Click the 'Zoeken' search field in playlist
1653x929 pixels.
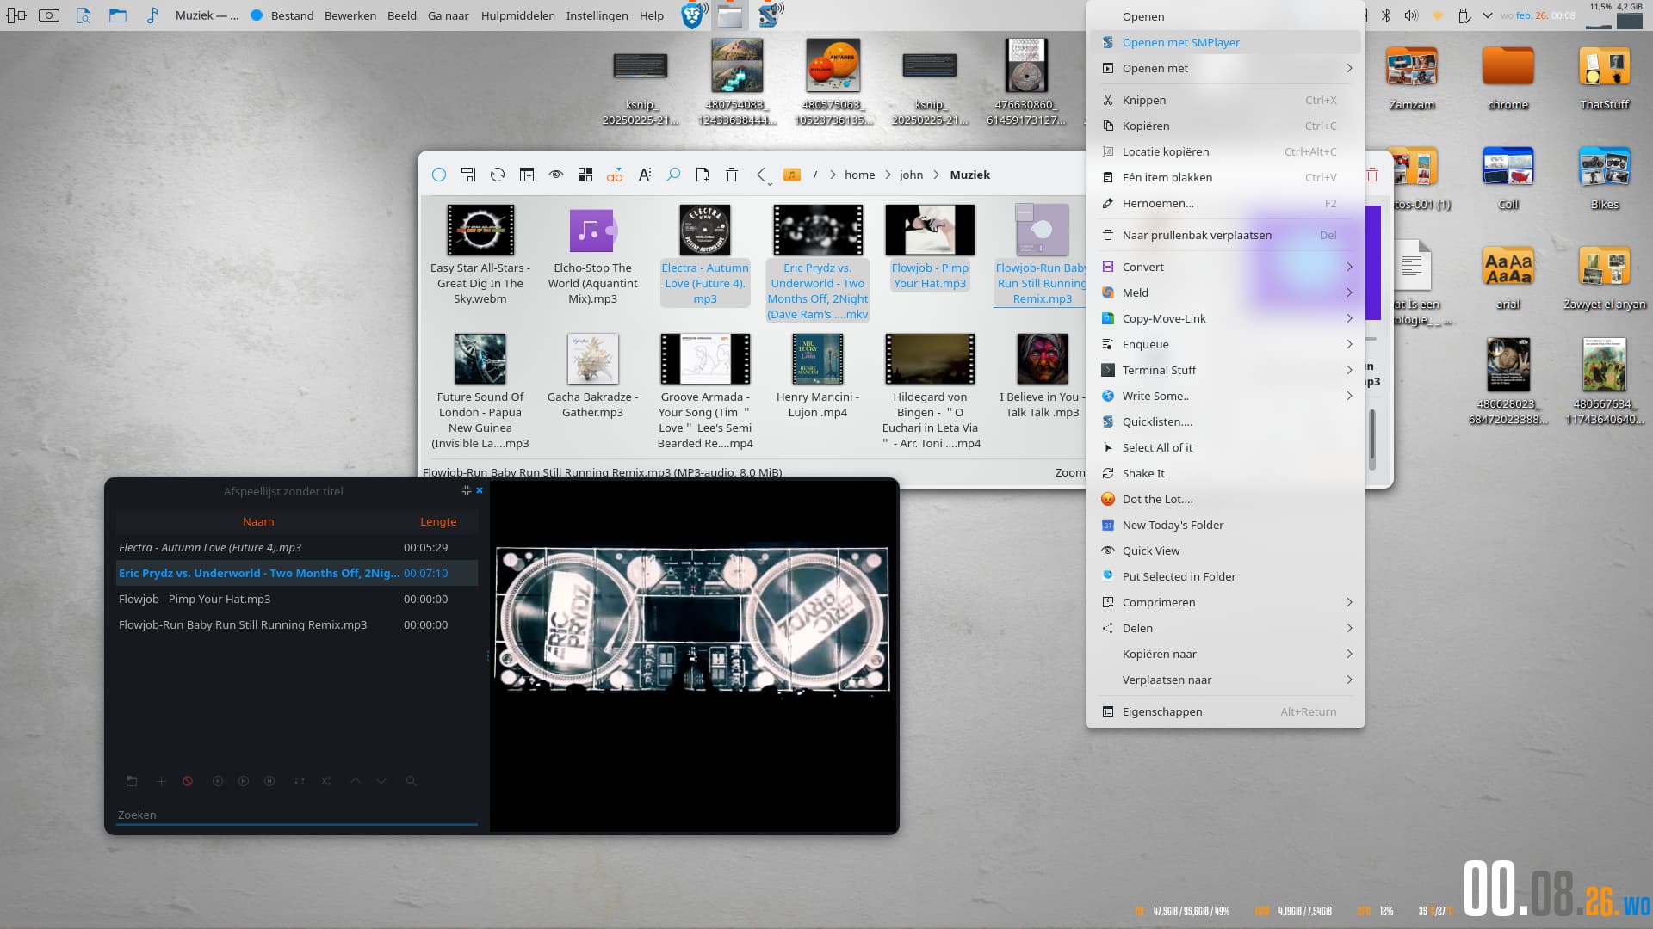pyautogui.click(x=297, y=815)
